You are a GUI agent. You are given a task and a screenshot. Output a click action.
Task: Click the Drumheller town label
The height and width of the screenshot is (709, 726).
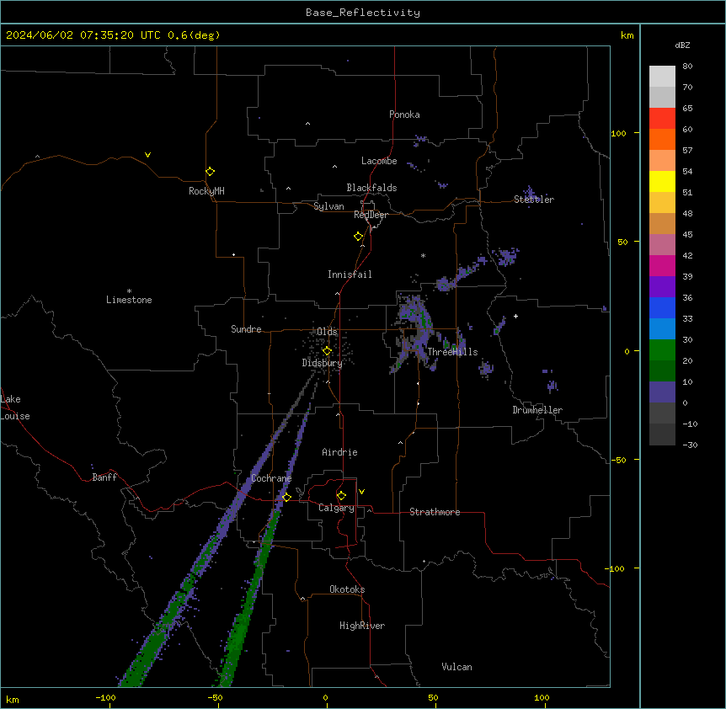pos(537,410)
